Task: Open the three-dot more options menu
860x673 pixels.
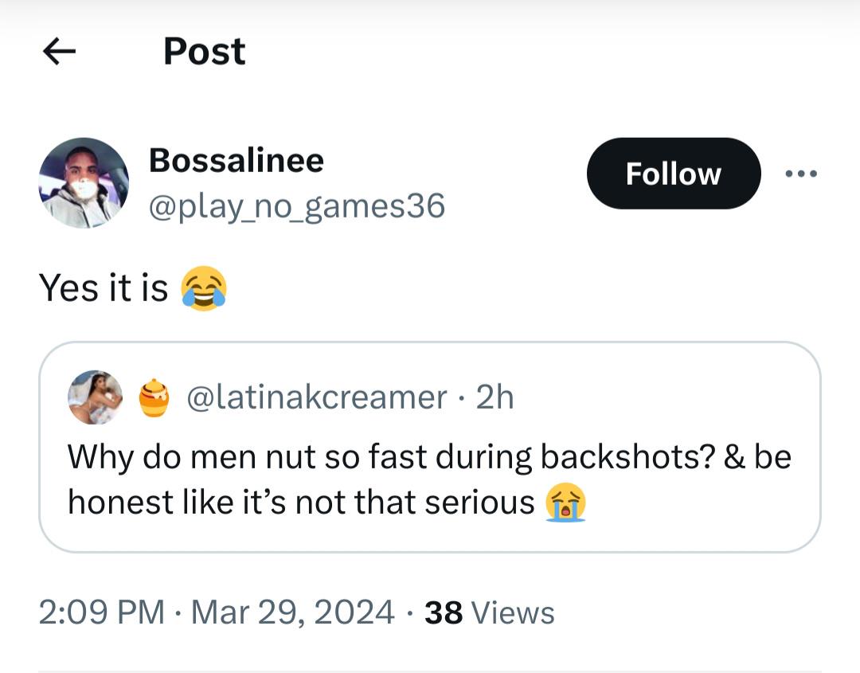Action: (x=800, y=174)
